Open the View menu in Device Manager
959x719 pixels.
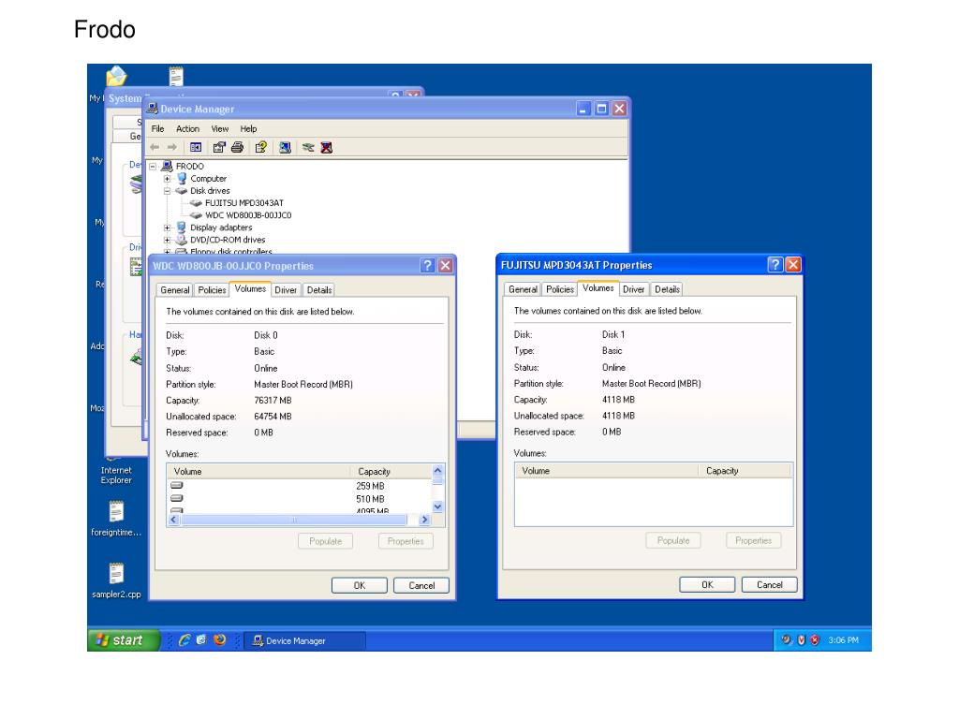(219, 128)
